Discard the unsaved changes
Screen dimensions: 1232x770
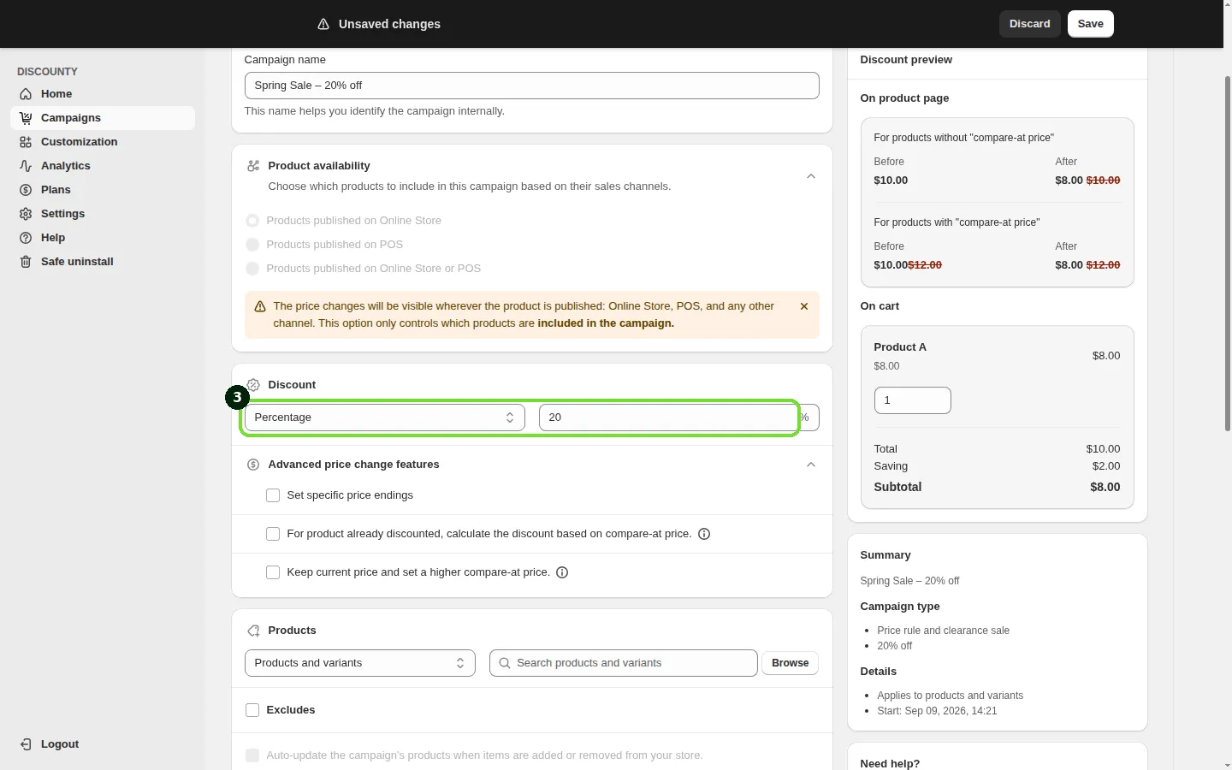(1030, 24)
